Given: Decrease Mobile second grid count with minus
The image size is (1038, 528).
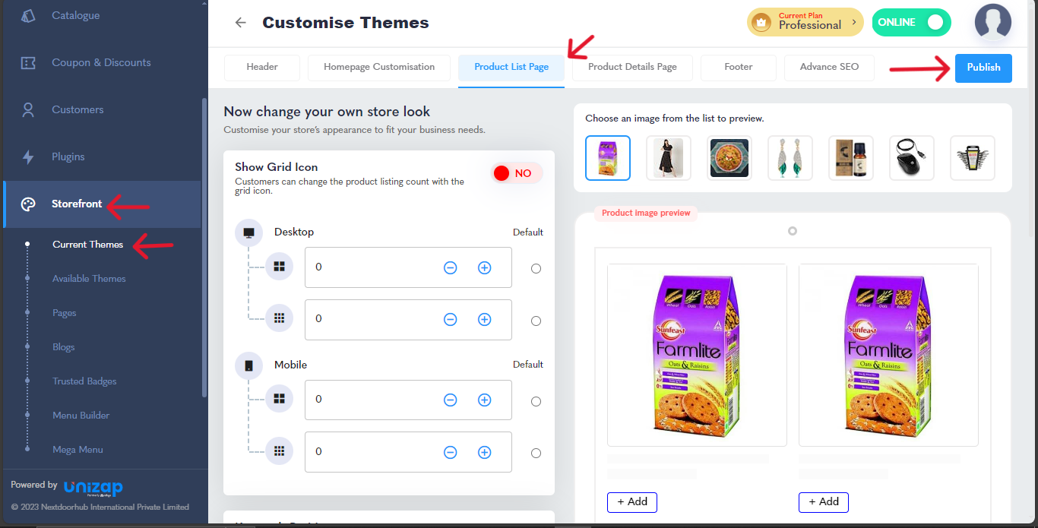Looking at the screenshot, I should click(451, 452).
